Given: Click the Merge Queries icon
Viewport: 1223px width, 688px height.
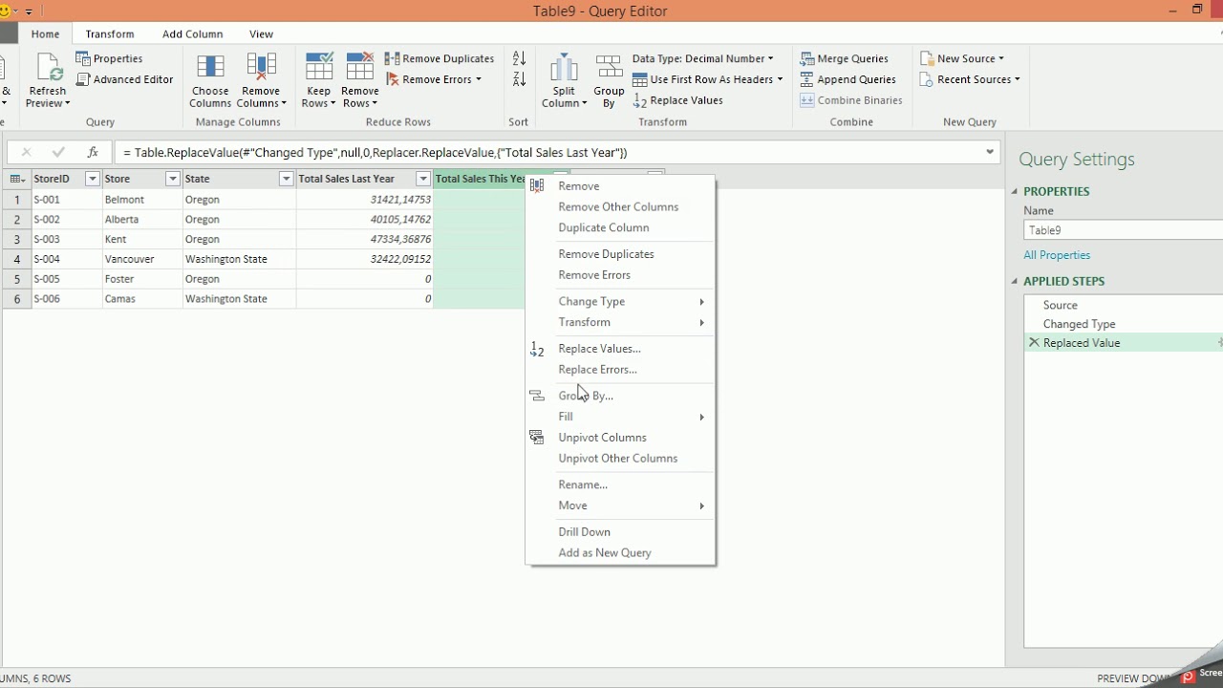Looking at the screenshot, I should tap(807, 59).
